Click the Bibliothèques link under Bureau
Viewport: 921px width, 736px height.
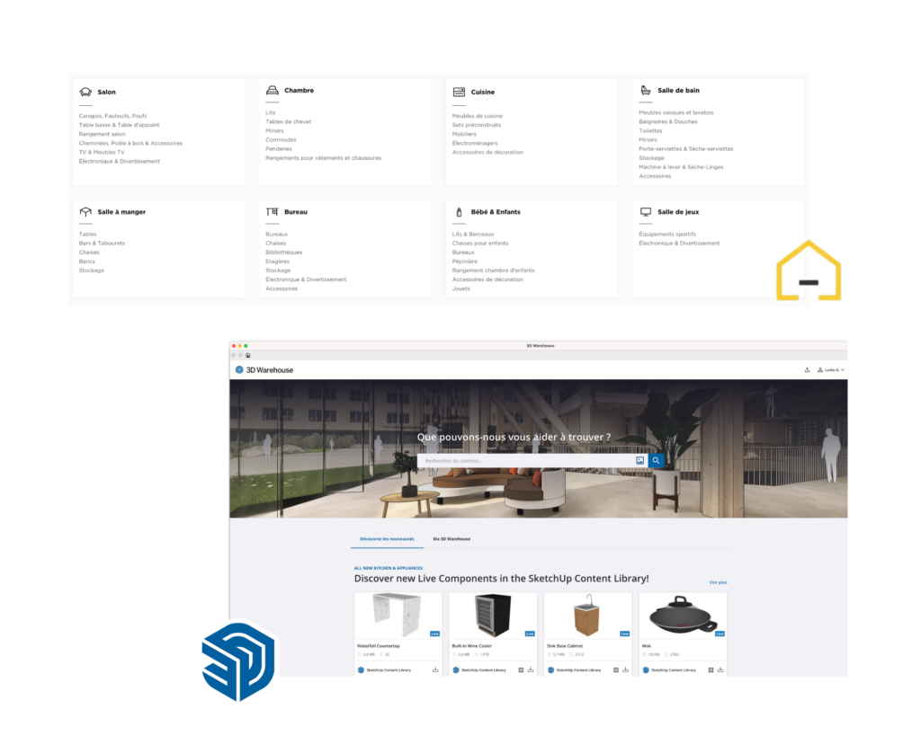point(283,253)
